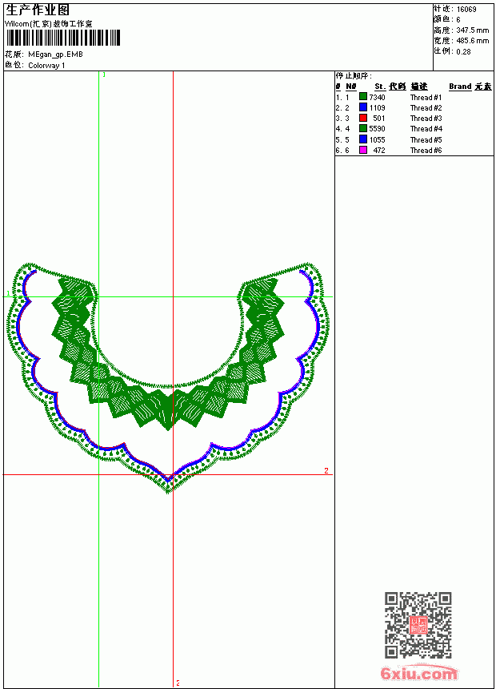This screenshot has width=496, height=689.
Task: Click the Colorway 1 label
Action: pyautogui.click(x=46, y=66)
